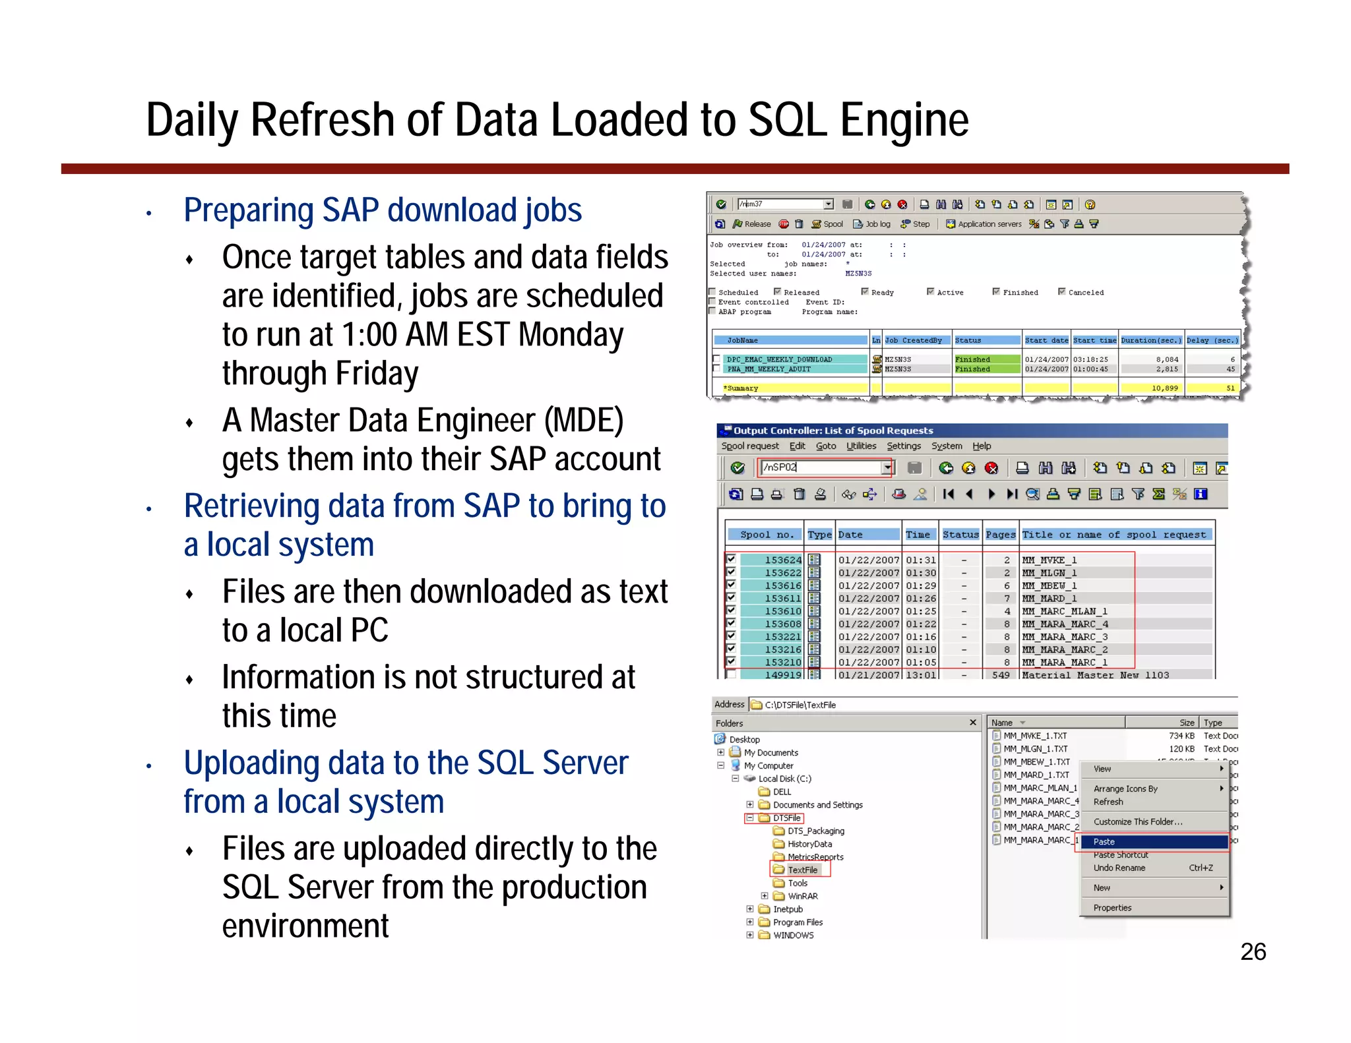This screenshot has width=1351, height=1043.
Task: Click the First page icon in spool toolbar
Action: 949,494
